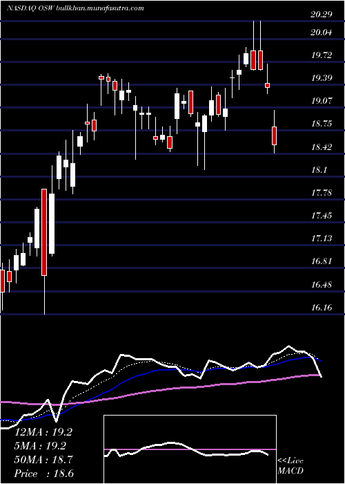Click the 16.48 price axis label
Image resolution: width=345 pixels, height=484 pixels.
(322, 285)
